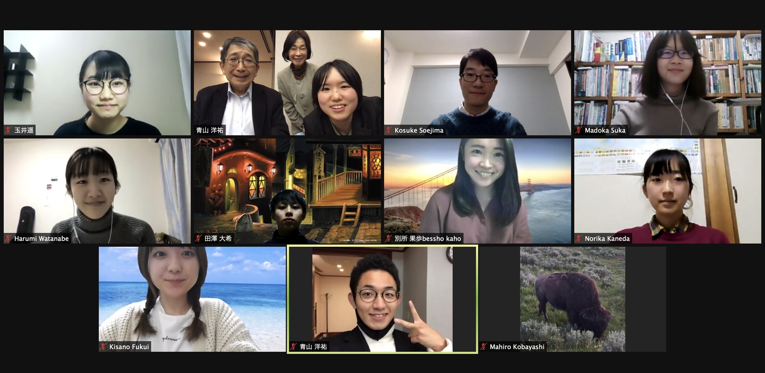Select Norika Kaneda's video tile

pyautogui.click(x=668, y=191)
